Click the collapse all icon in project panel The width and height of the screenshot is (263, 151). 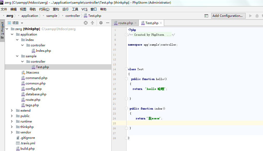[92, 23]
